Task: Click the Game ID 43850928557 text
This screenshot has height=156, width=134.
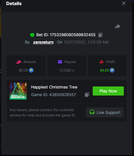Action: pos(53,95)
